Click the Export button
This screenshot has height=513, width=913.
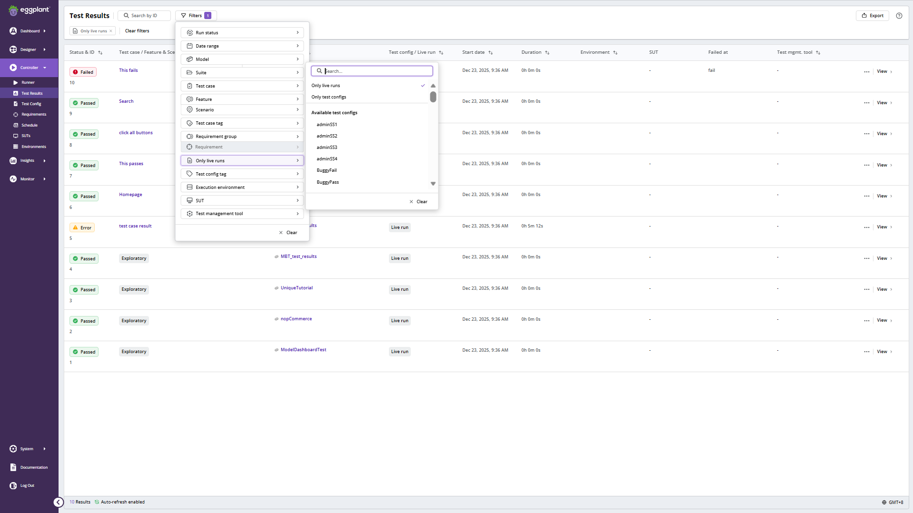(872, 16)
